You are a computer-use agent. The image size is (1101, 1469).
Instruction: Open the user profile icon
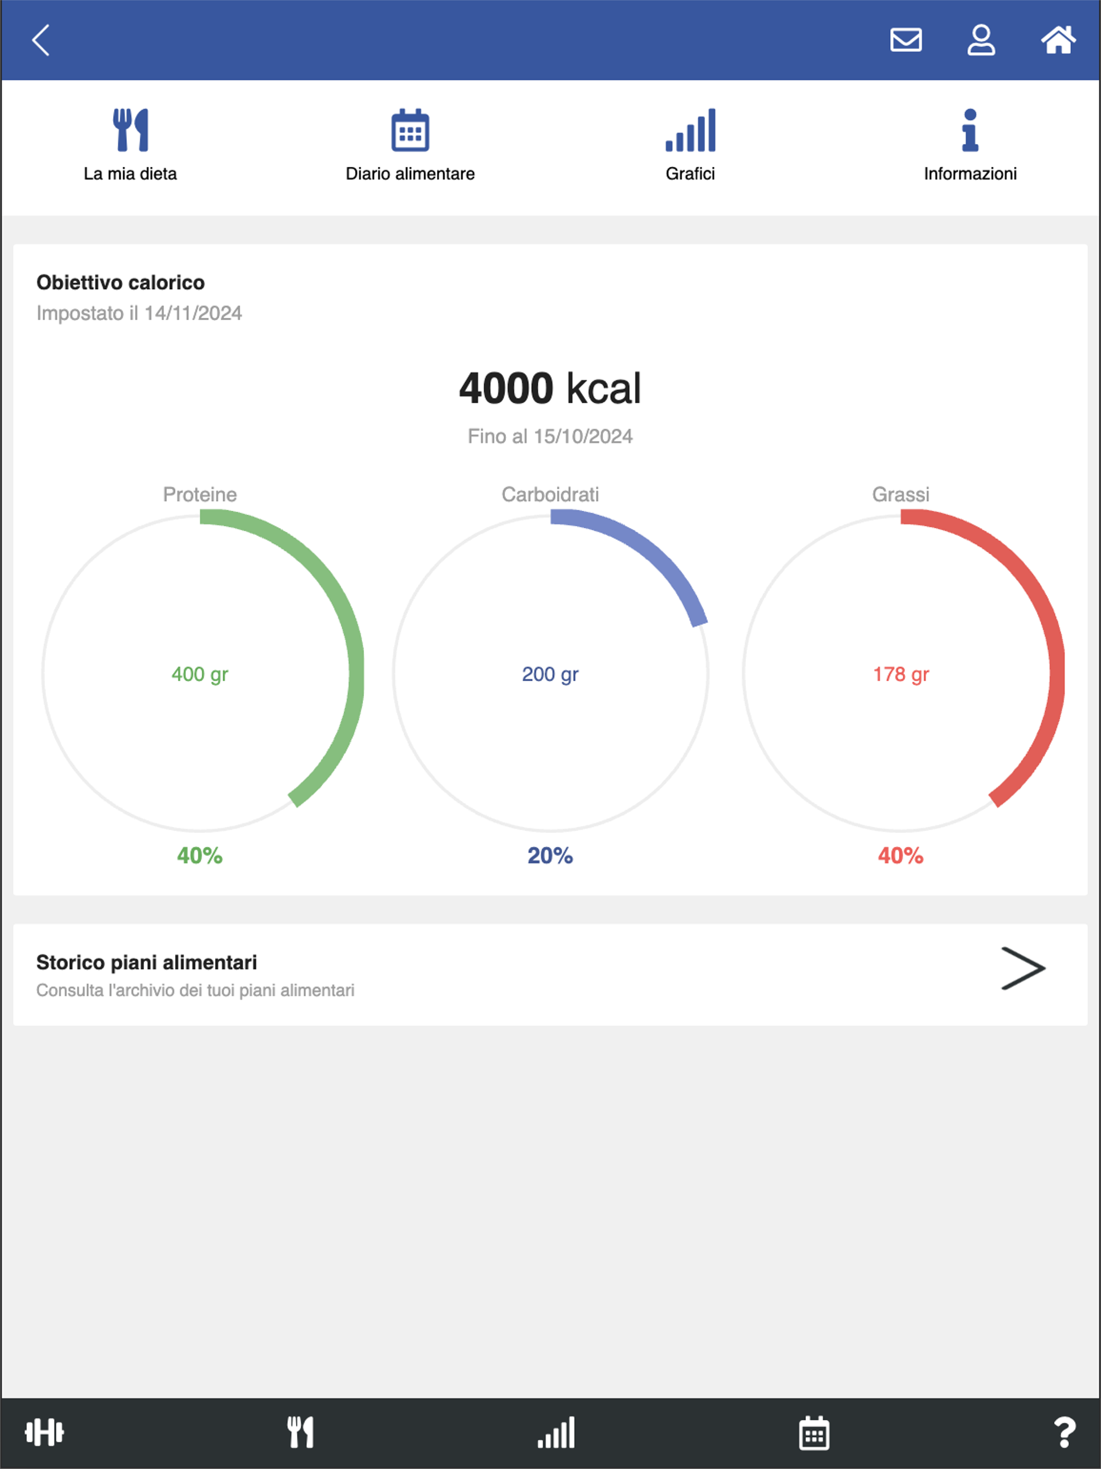tap(981, 40)
